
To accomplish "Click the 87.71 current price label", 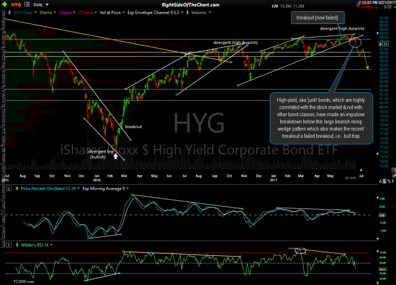I will point(384,44).
